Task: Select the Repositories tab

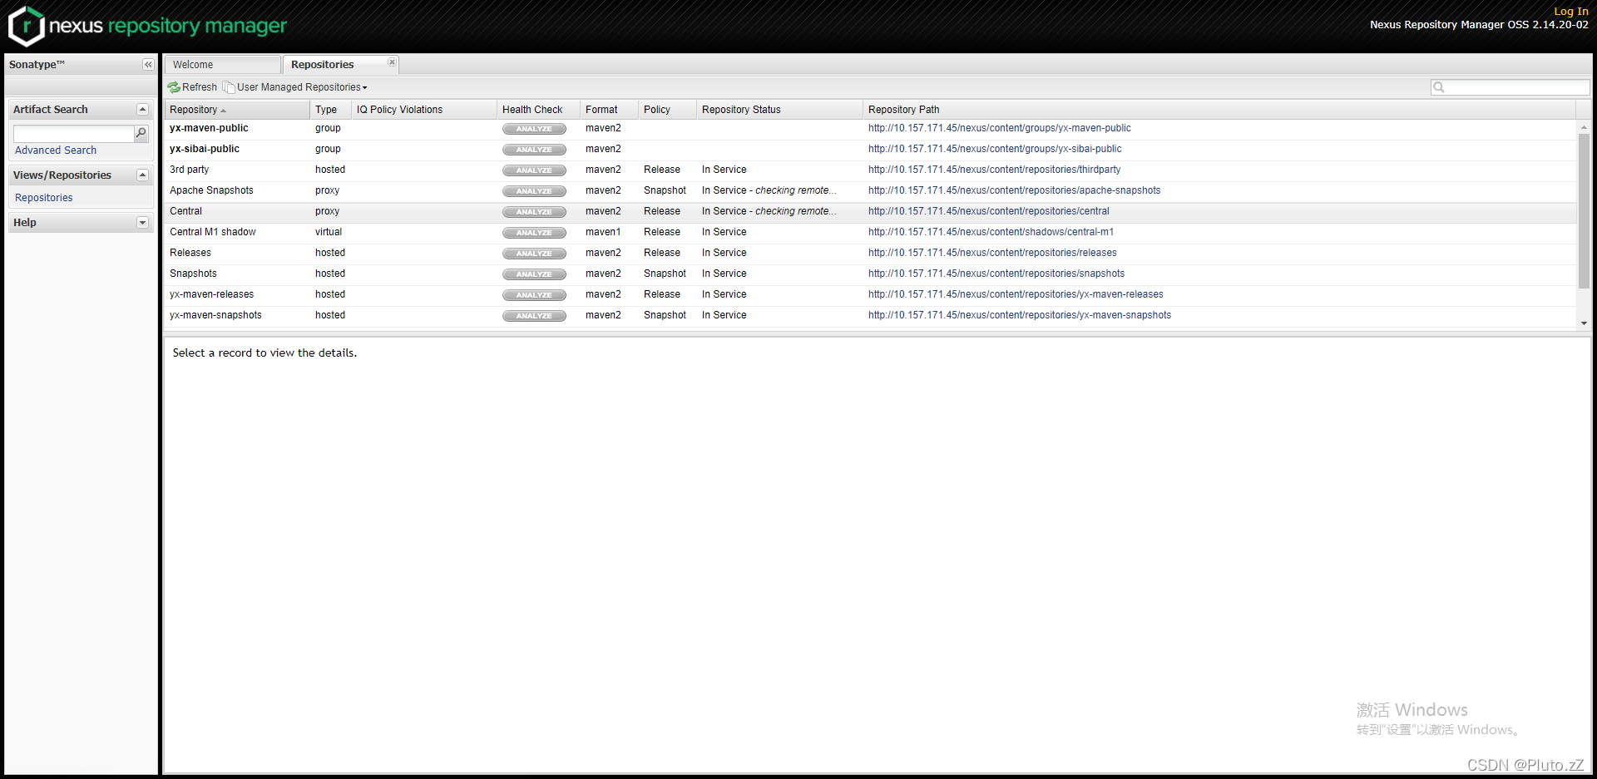Action: (341, 65)
